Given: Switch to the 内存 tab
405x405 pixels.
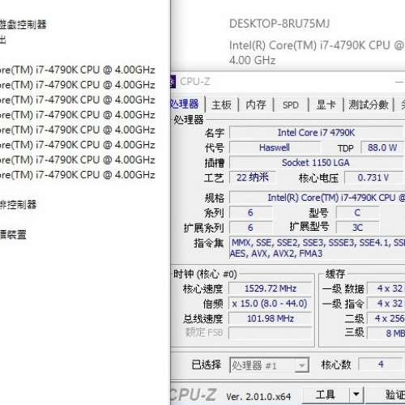Looking at the screenshot, I should click(x=256, y=104).
